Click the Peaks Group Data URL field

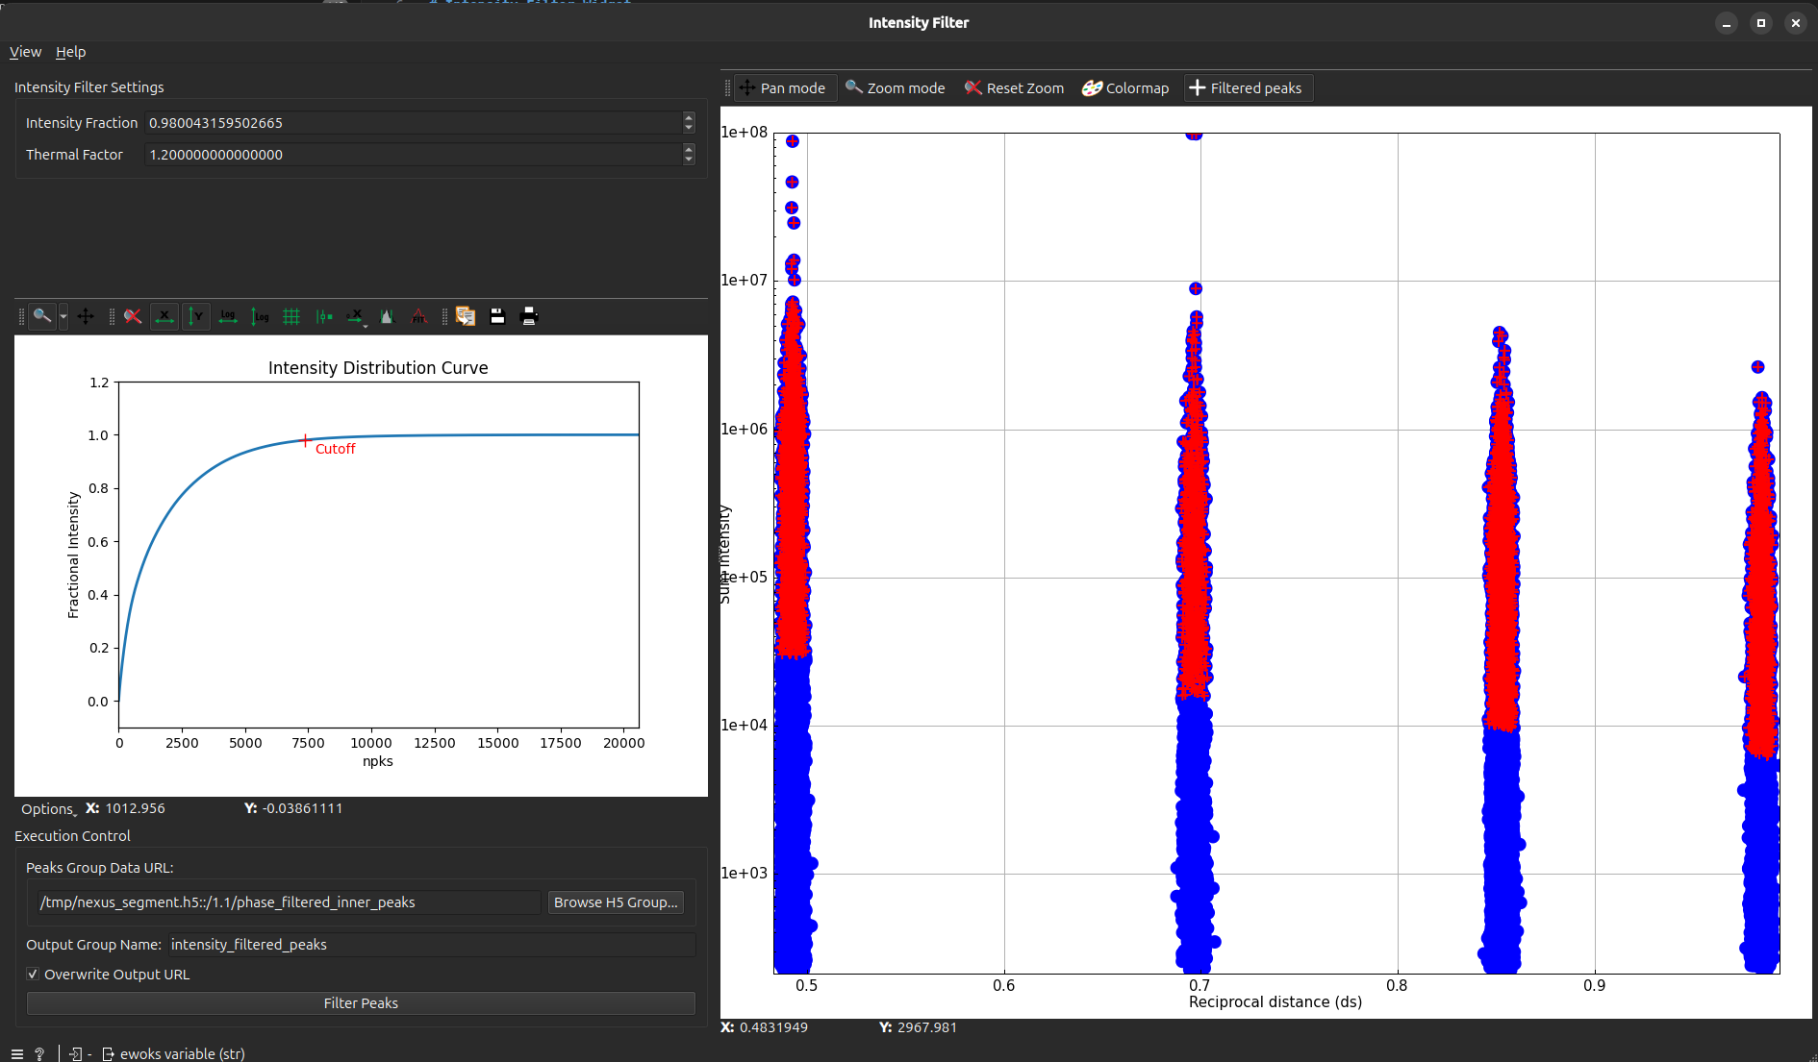pyautogui.click(x=289, y=902)
